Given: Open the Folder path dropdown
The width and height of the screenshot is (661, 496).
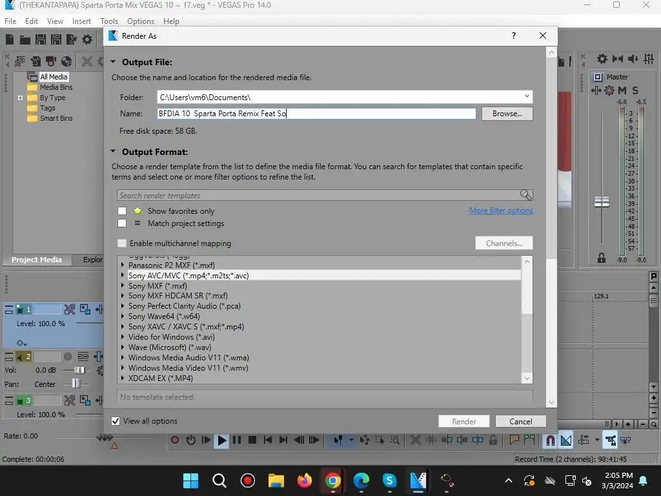Looking at the screenshot, I should point(527,97).
